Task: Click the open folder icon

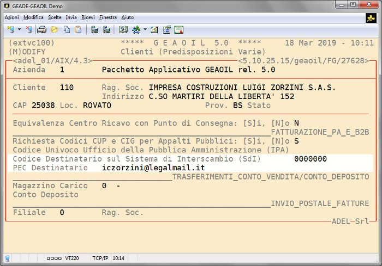Action: coord(55,29)
